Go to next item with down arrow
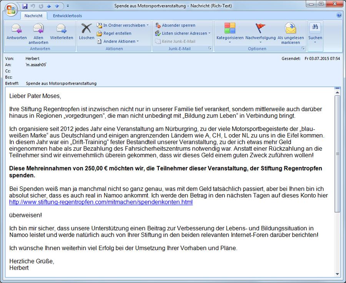Screen dimensions: 346x283 (57, 6)
